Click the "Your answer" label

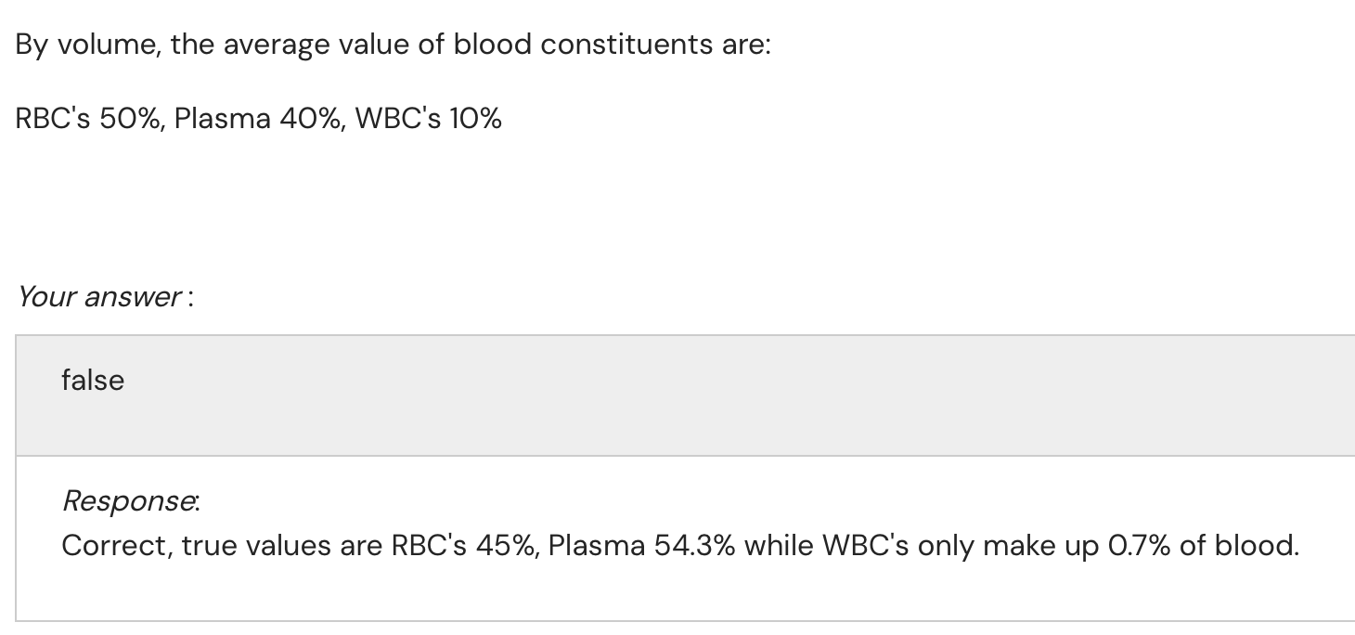click(x=100, y=297)
